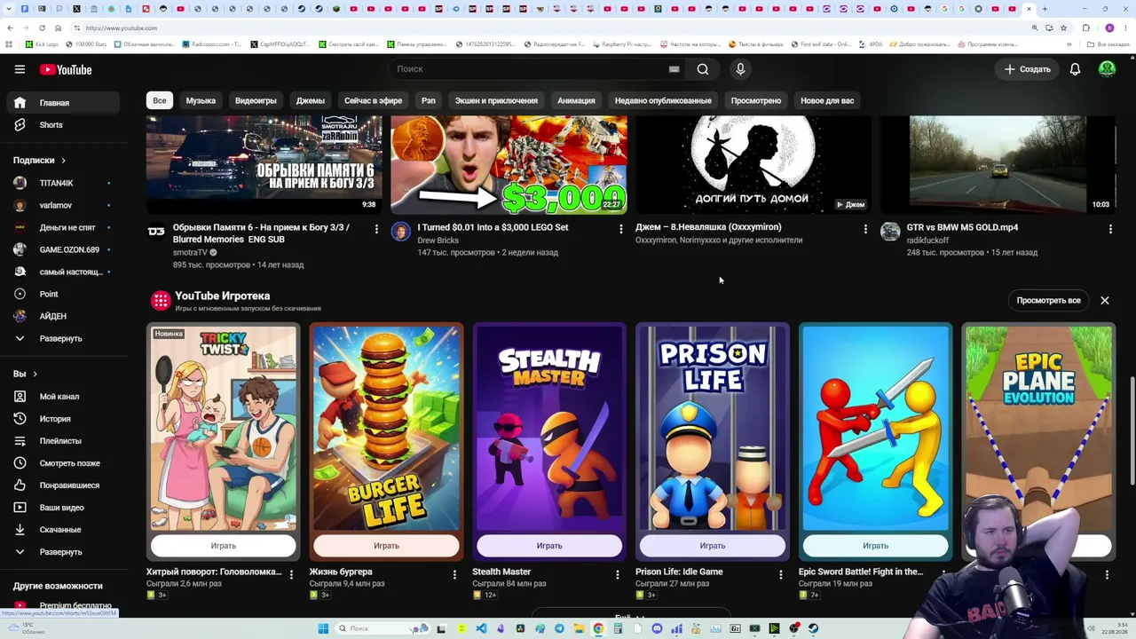Image resolution: width=1136 pixels, height=639 pixels.
Task: Open options menu for Обрывки Памяти 6 video
Action: point(376,230)
